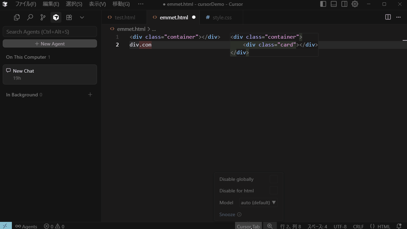Click the chat bubble icon on New Chat
This screenshot has width=407, height=229.
[x=8, y=71]
